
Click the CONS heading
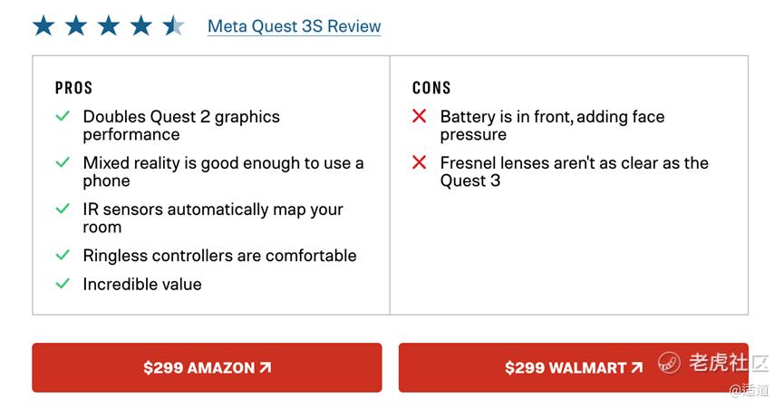pyautogui.click(x=431, y=87)
